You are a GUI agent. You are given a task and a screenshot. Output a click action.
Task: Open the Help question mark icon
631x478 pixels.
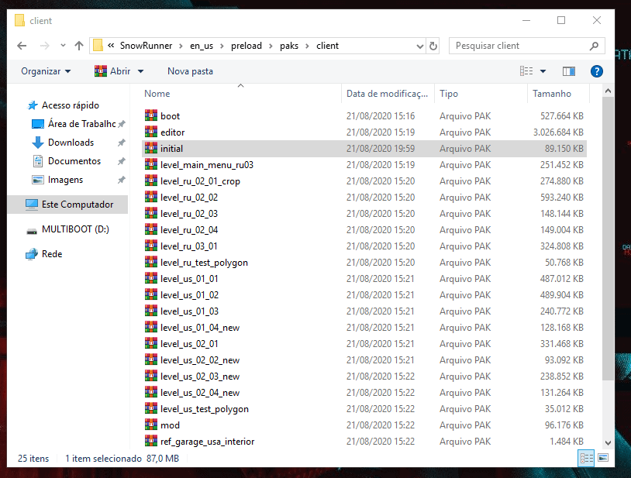coord(596,71)
